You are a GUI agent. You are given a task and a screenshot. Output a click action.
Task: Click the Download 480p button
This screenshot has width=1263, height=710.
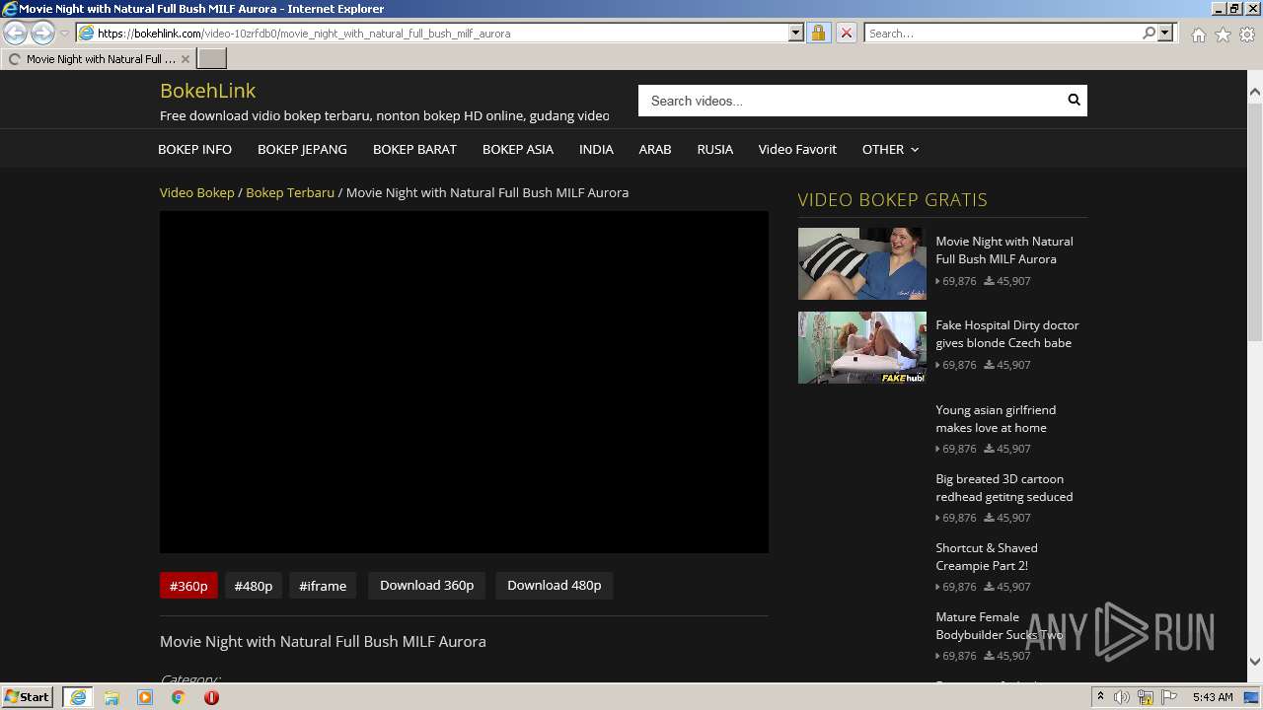(554, 585)
